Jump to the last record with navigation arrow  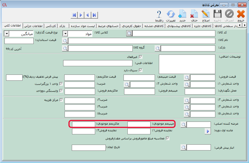pyautogui.click(x=74, y=15)
